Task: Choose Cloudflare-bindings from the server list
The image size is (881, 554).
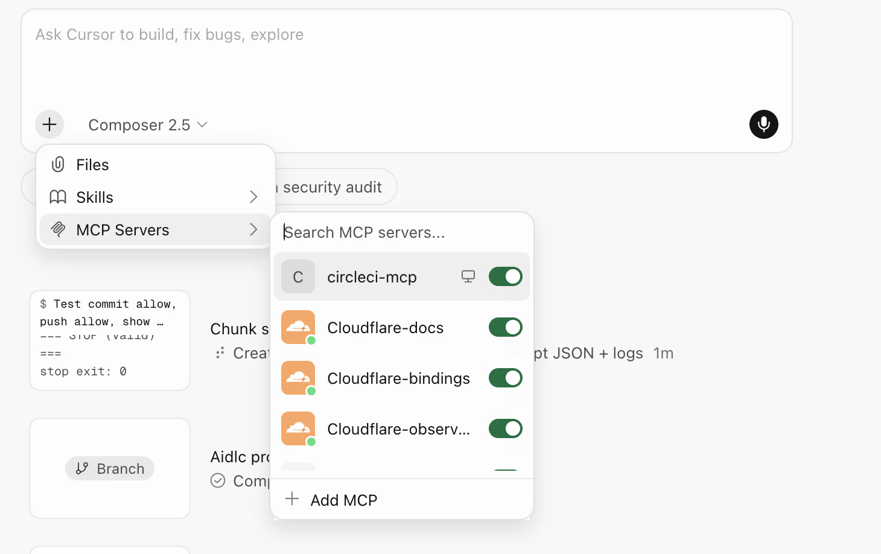Action: 402,378
